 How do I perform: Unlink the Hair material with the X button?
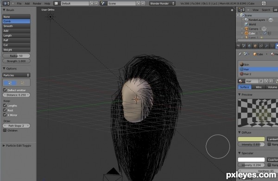pyautogui.click(x=271, y=81)
